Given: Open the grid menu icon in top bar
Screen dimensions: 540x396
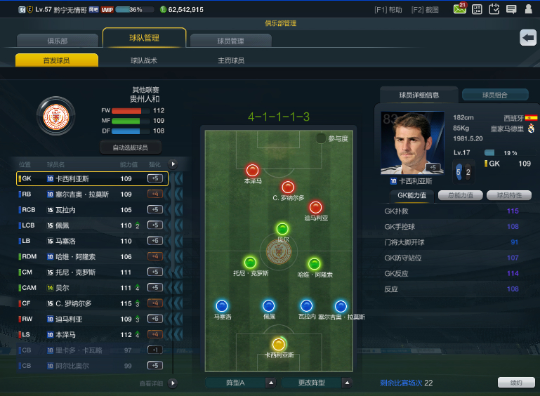Looking at the screenshot, I should tap(477, 9).
